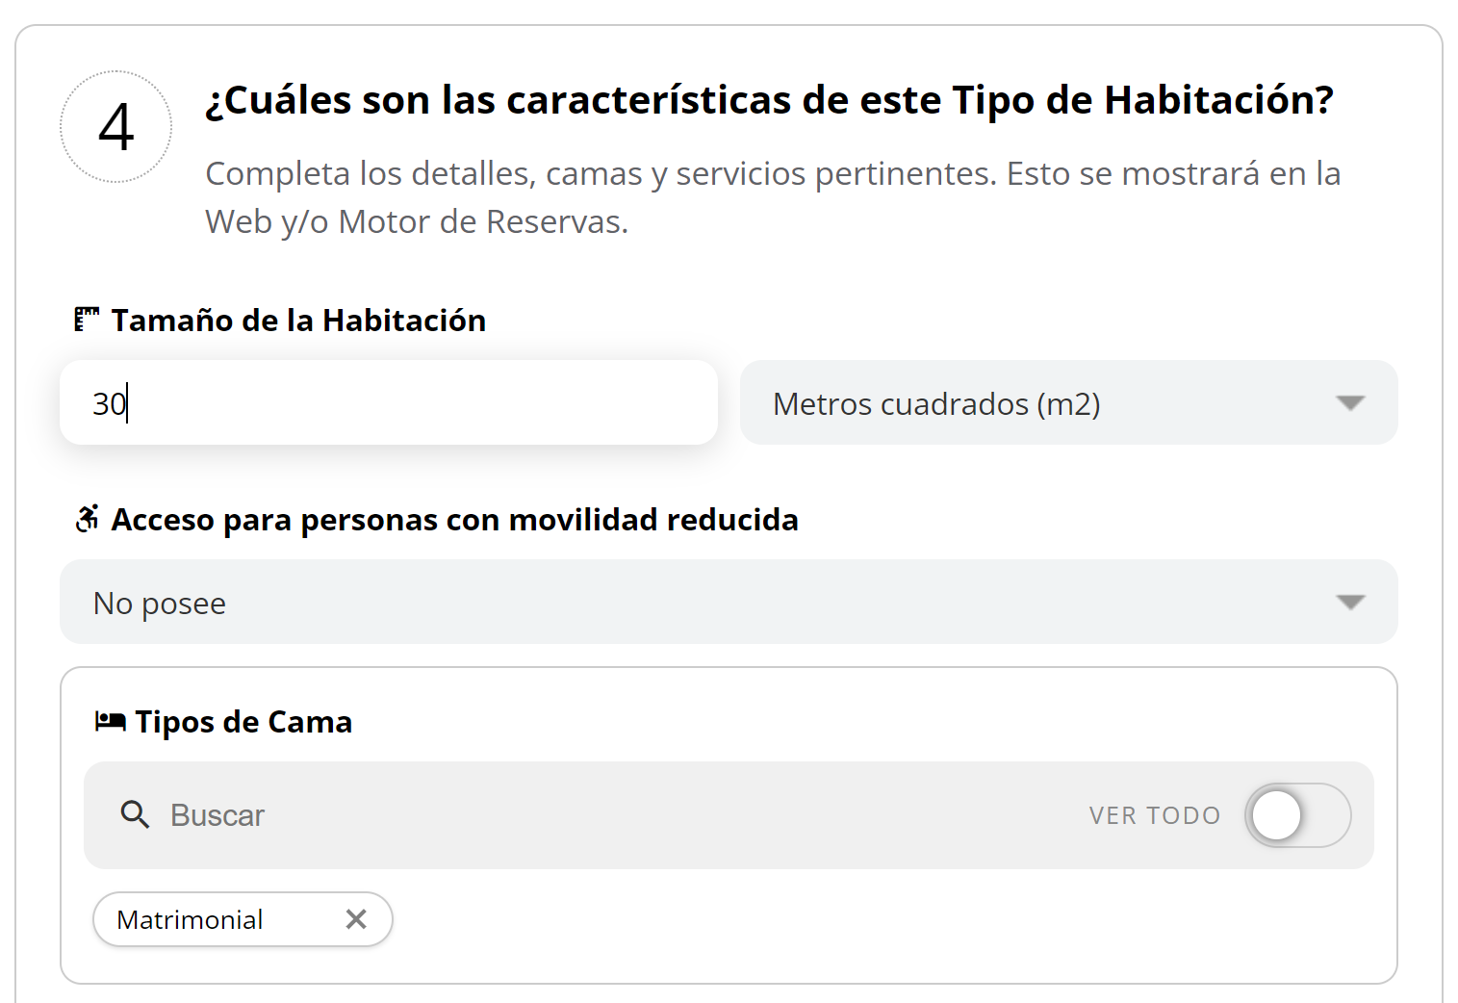Viewport: 1458px width, 1003px height.
Task: Click the Tamaño de la Habitación section label
Action: pos(298,319)
